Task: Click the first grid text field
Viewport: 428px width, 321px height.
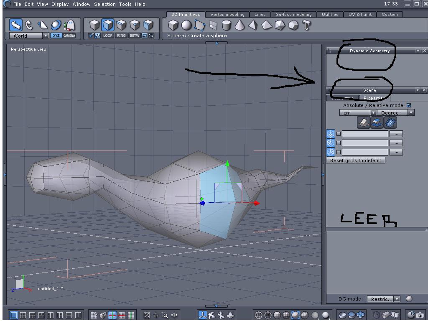Action: tap(365, 134)
